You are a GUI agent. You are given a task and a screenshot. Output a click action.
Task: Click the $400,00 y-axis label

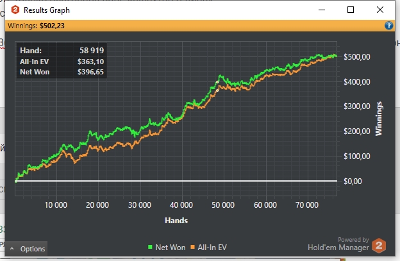click(356, 81)
